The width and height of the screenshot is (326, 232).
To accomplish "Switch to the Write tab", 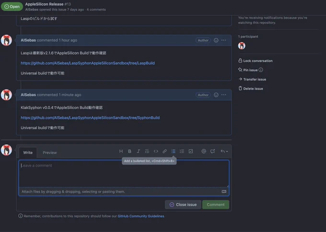I will click(x=28, y=153).
